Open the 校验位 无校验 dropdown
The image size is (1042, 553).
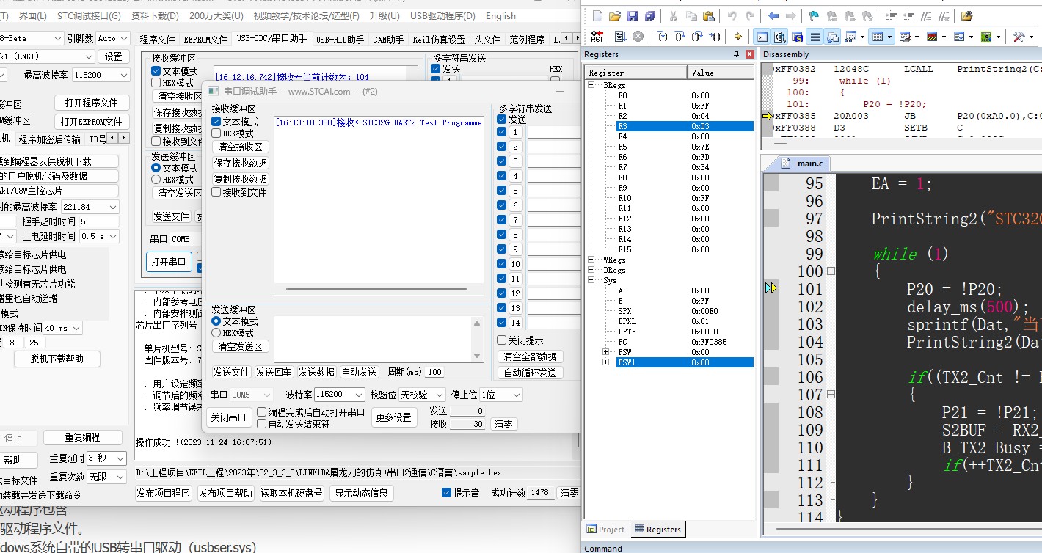[423, 395]
